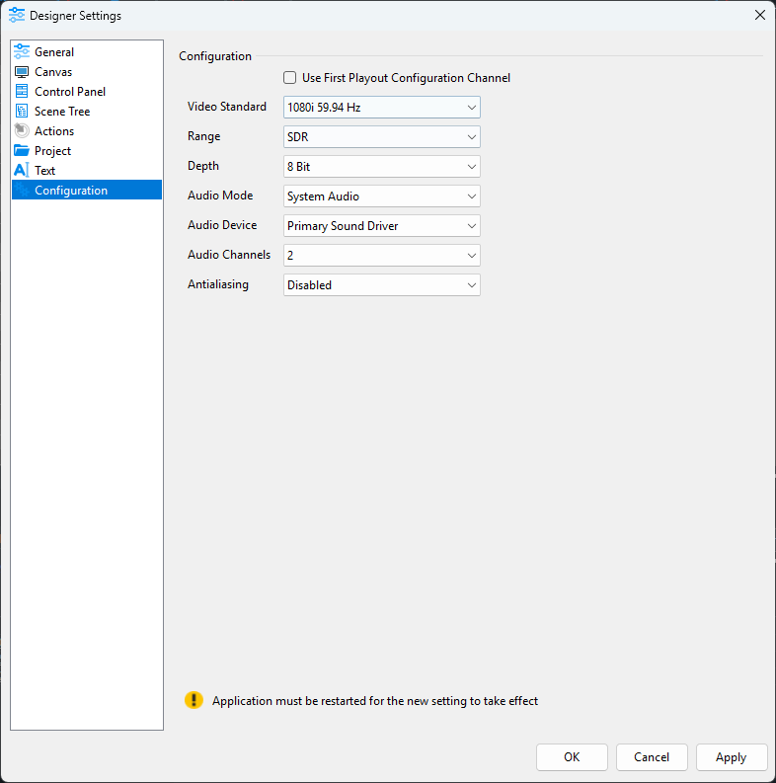Expand the Antialiasing dropdown
The width and height of the screenshot is (776, 783).
[381, 284]
